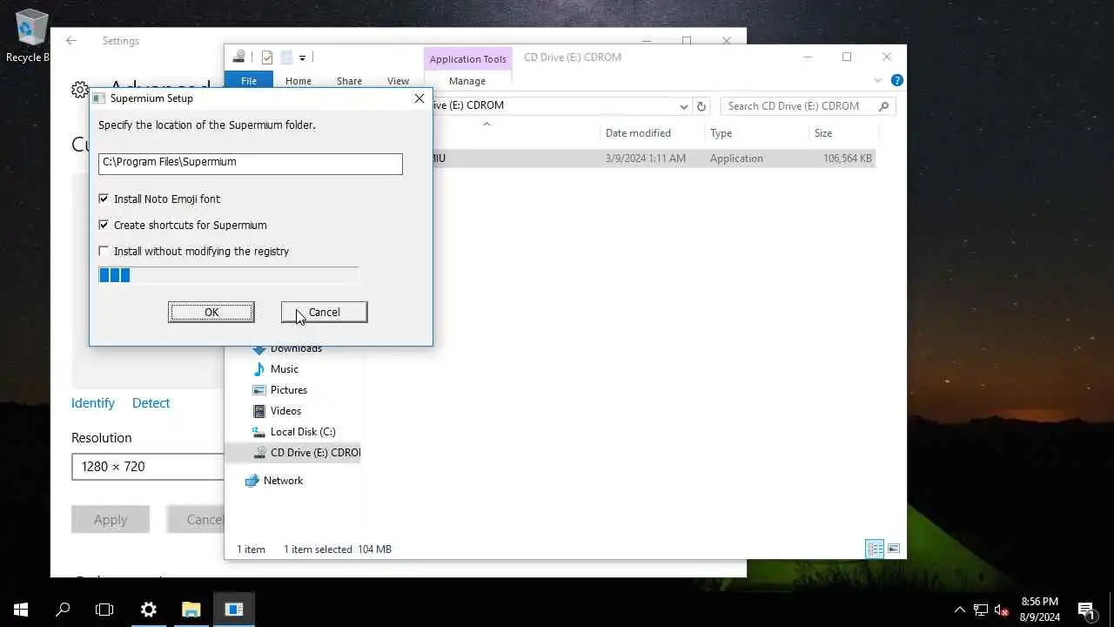Click the Music note icon
1114x627 pixels.
coord(258,369)
